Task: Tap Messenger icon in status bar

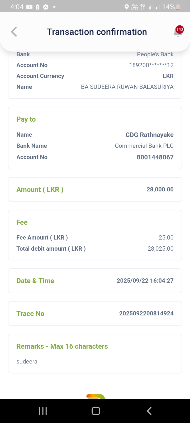Action: (46, 7)
